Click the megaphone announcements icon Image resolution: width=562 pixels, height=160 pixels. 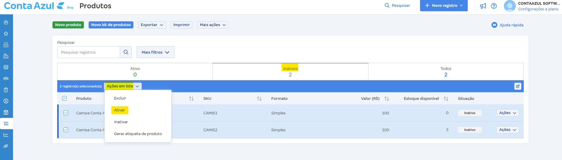(483, 6)
